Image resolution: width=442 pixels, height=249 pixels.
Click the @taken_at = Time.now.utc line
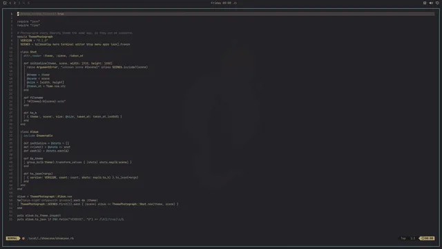46,86
